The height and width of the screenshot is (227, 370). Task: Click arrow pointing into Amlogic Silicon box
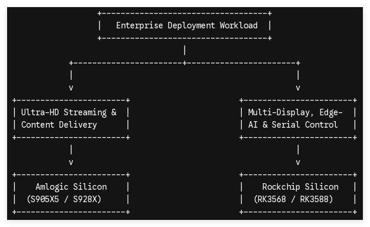(71, 163)
